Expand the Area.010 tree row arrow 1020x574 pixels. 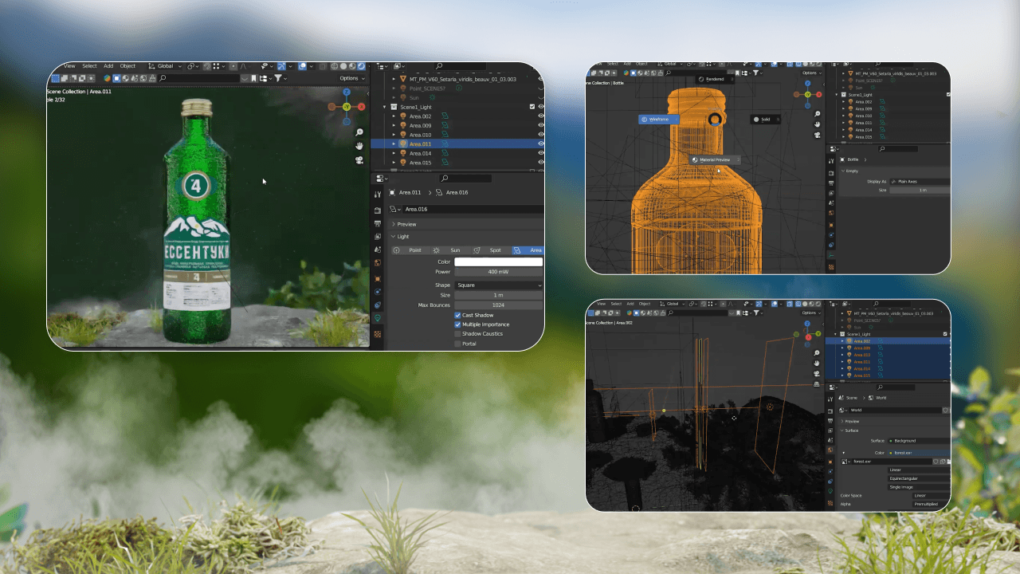tap(394, 135)
